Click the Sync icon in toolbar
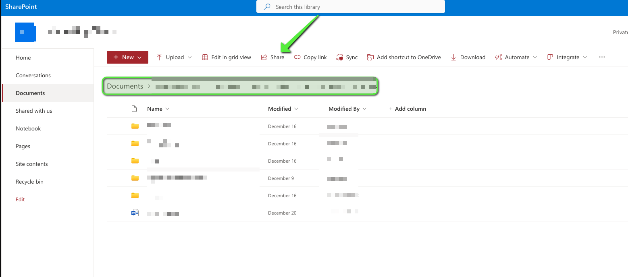The width and height of the screenshot is (628, 277). [x=340, y=57]
